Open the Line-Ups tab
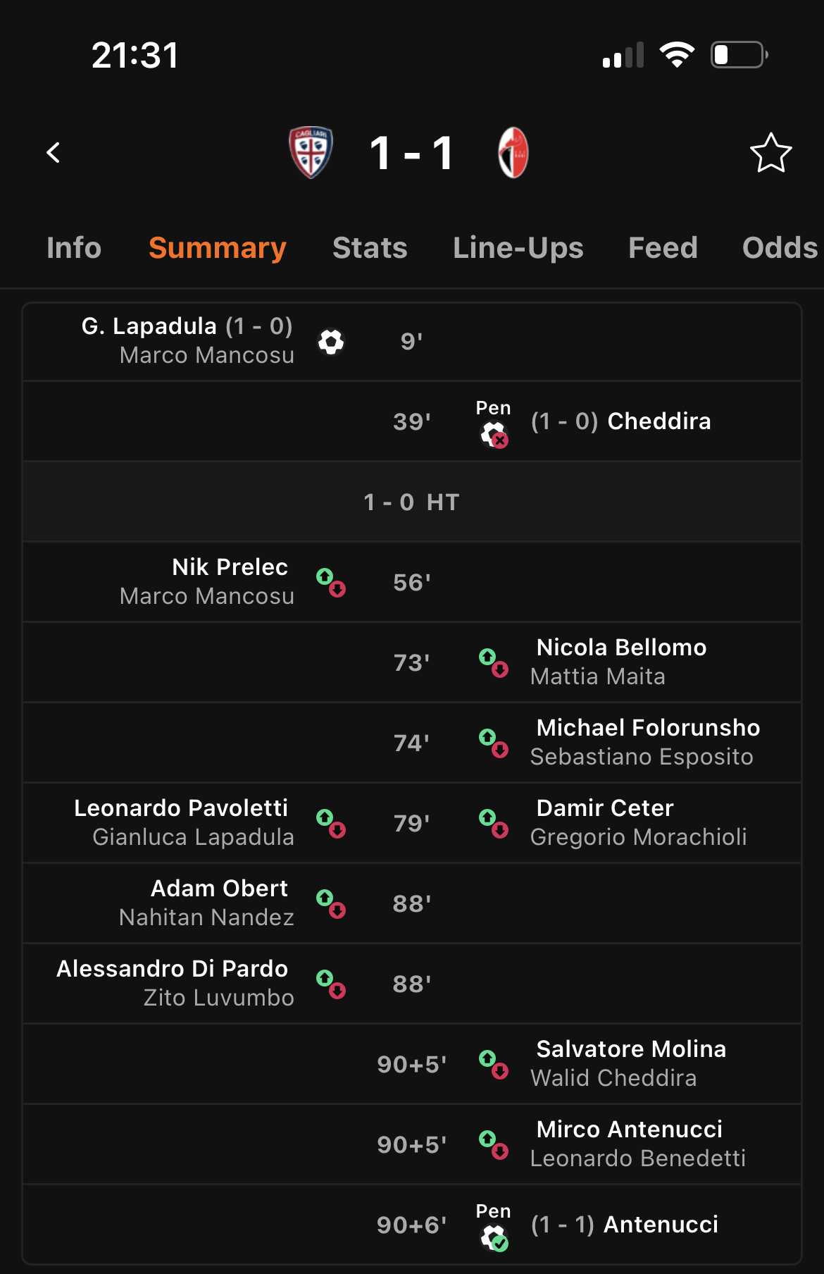 click(518, 248)
